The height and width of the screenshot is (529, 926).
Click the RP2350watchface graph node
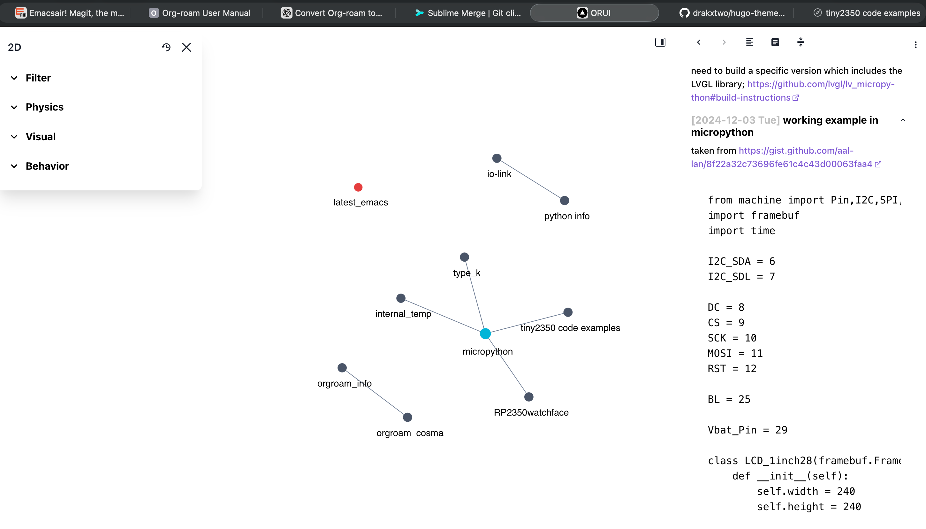click(x=529, y=397)
